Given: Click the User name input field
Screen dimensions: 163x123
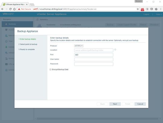Looking at the screenshot, I should click(94, 59).
